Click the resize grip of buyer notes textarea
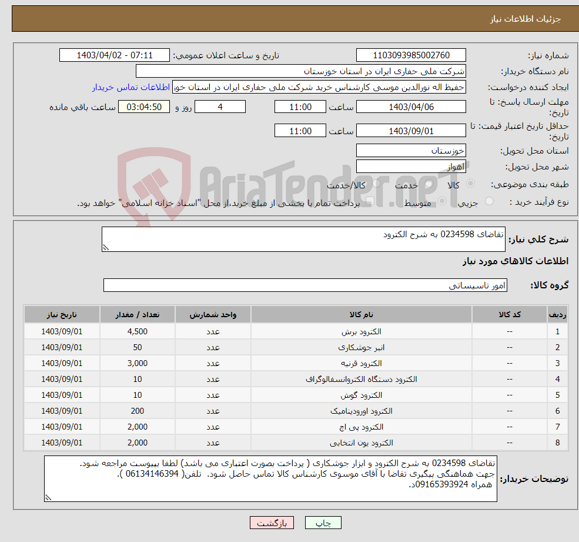 (48, 498)
